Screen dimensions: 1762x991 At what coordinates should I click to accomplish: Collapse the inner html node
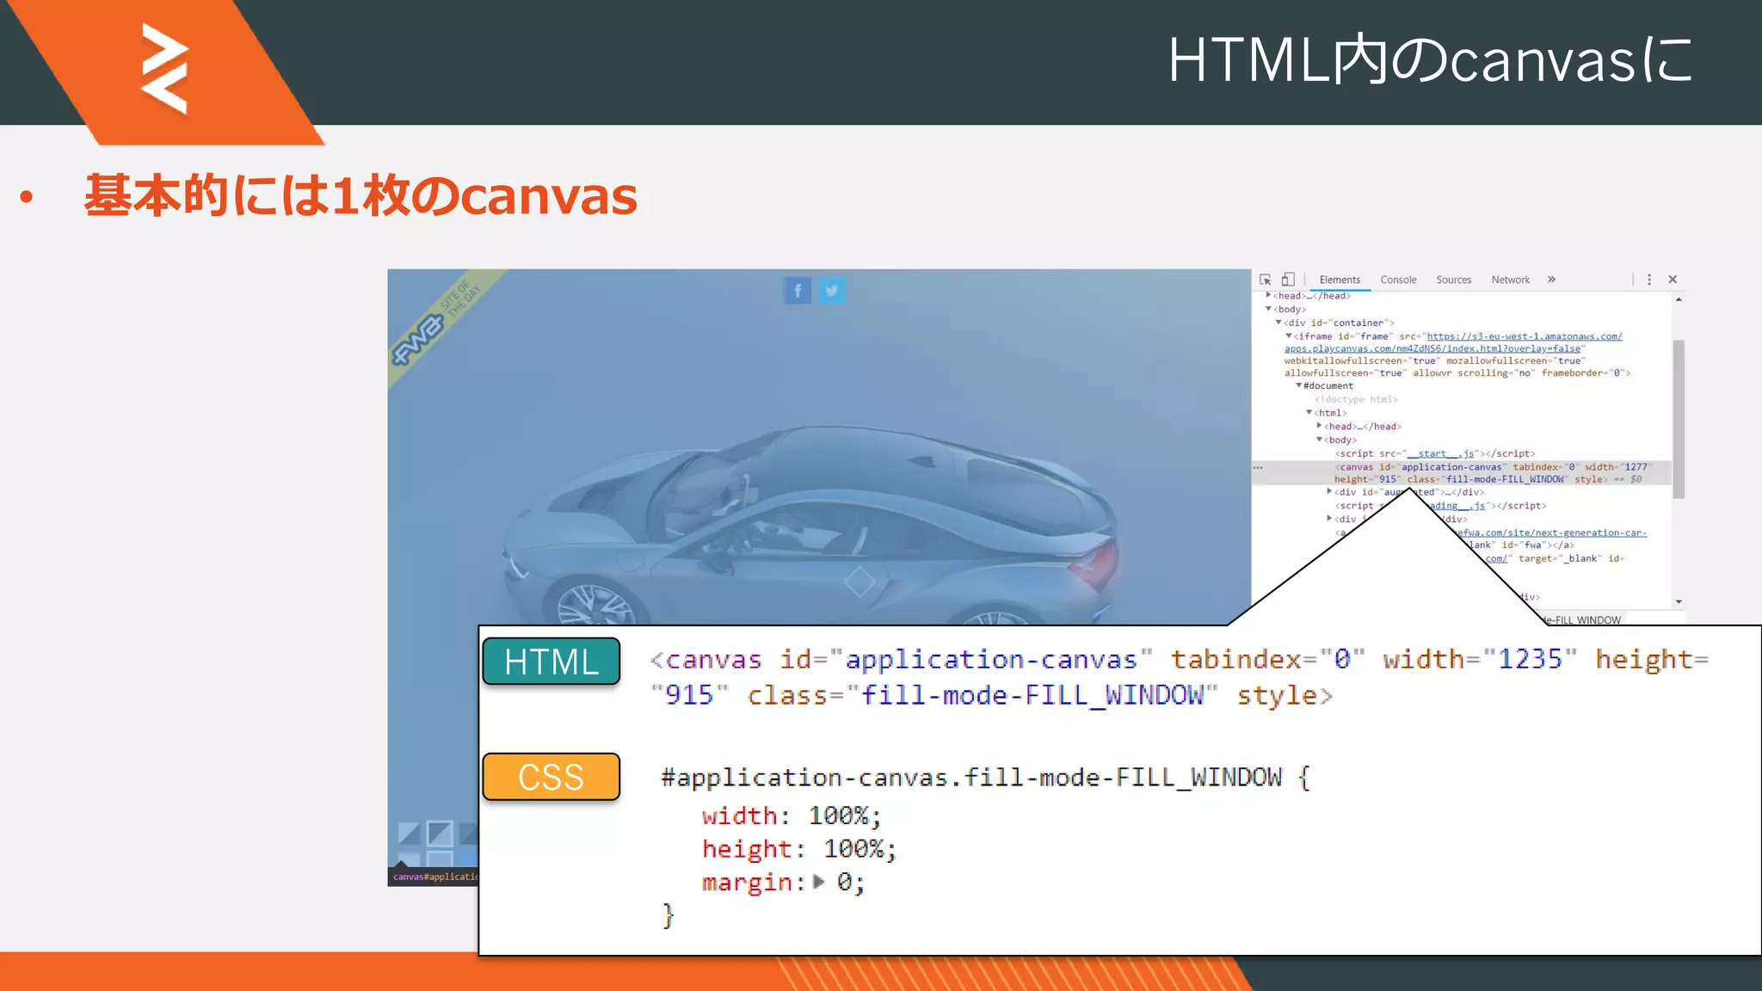(x=1309, y=413)
